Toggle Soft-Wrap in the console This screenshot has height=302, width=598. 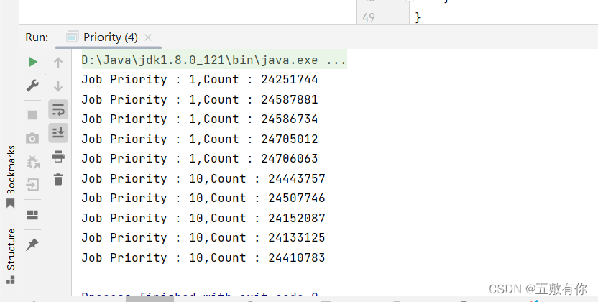tap(58, 109)
